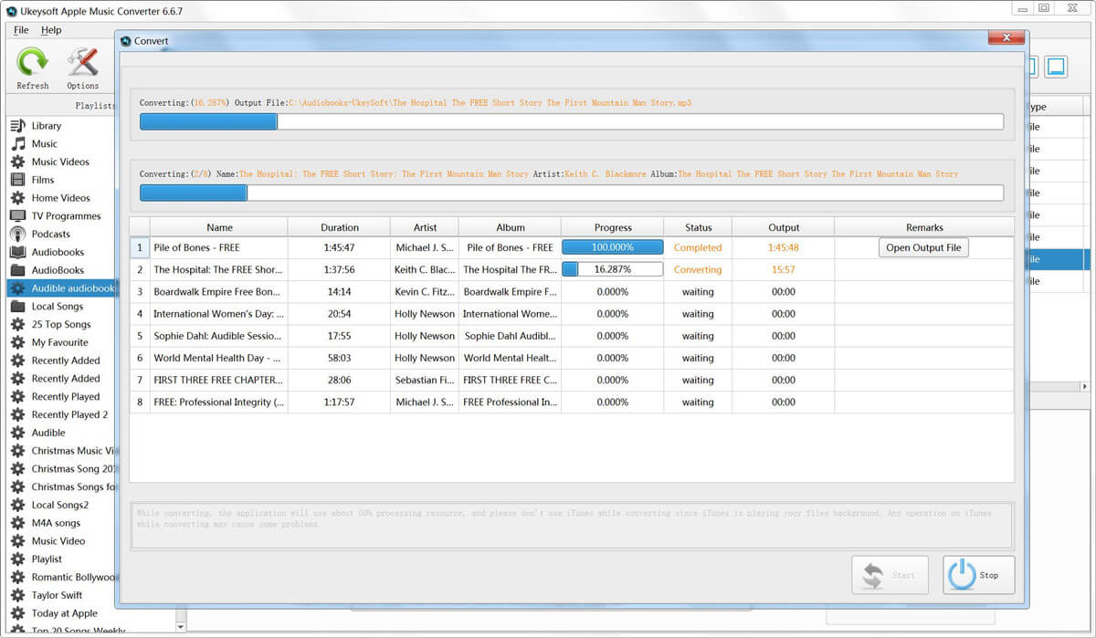Stop the conversion with Stop button
This screenshot has width=1096, height=638.
coord(978,575)
